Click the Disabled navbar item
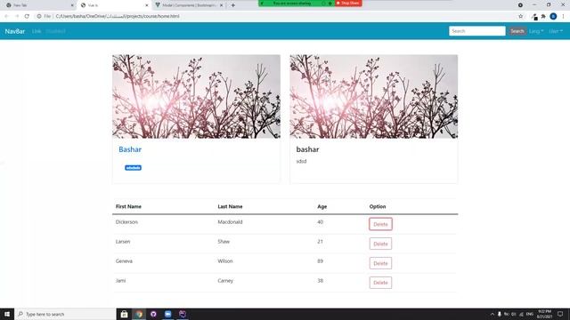Viewport: 570px width, 320px height. tap(55, 31)
